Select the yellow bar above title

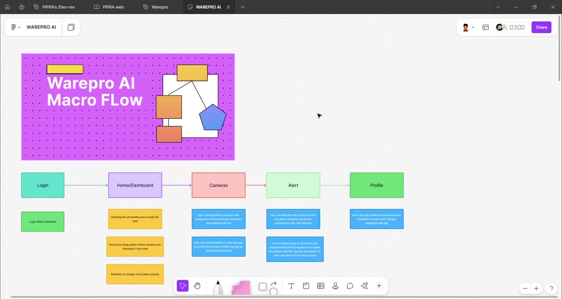[65, 69]
